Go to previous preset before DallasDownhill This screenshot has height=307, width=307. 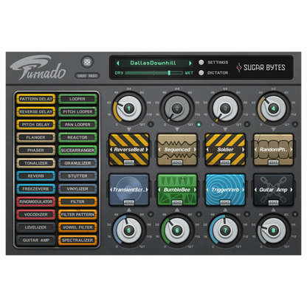point(118,63)
